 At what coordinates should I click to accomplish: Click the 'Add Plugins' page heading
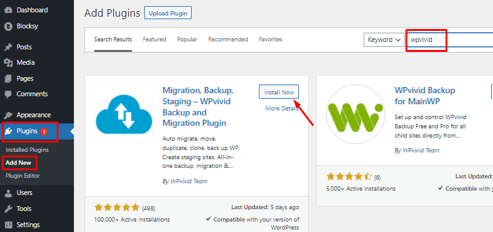click(x=112, y=13)
